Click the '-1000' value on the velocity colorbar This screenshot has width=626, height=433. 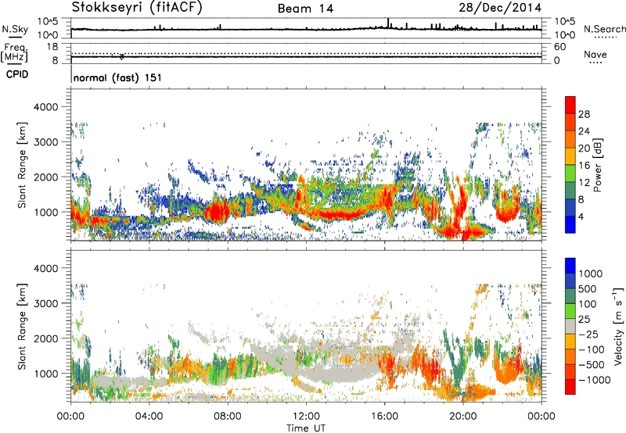click(x=595, y=380)
